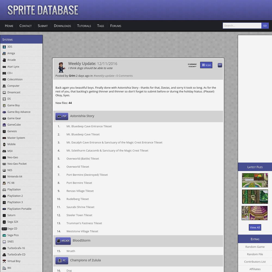
Task: Click the Game Boy Advance icon
Action: 4,112
